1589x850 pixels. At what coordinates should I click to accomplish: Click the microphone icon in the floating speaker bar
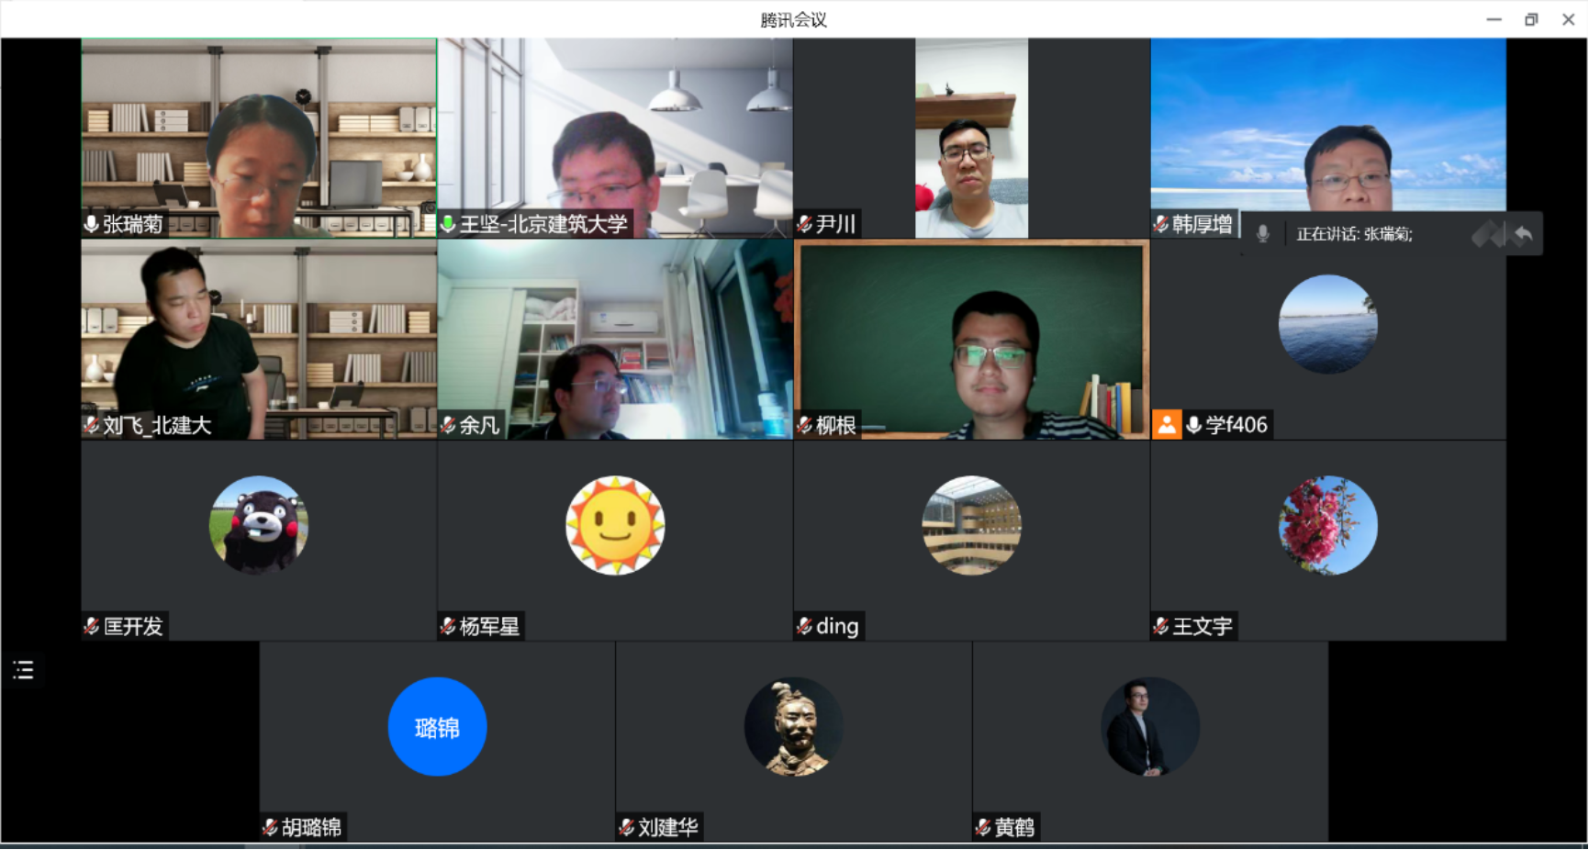(1263, 234)
